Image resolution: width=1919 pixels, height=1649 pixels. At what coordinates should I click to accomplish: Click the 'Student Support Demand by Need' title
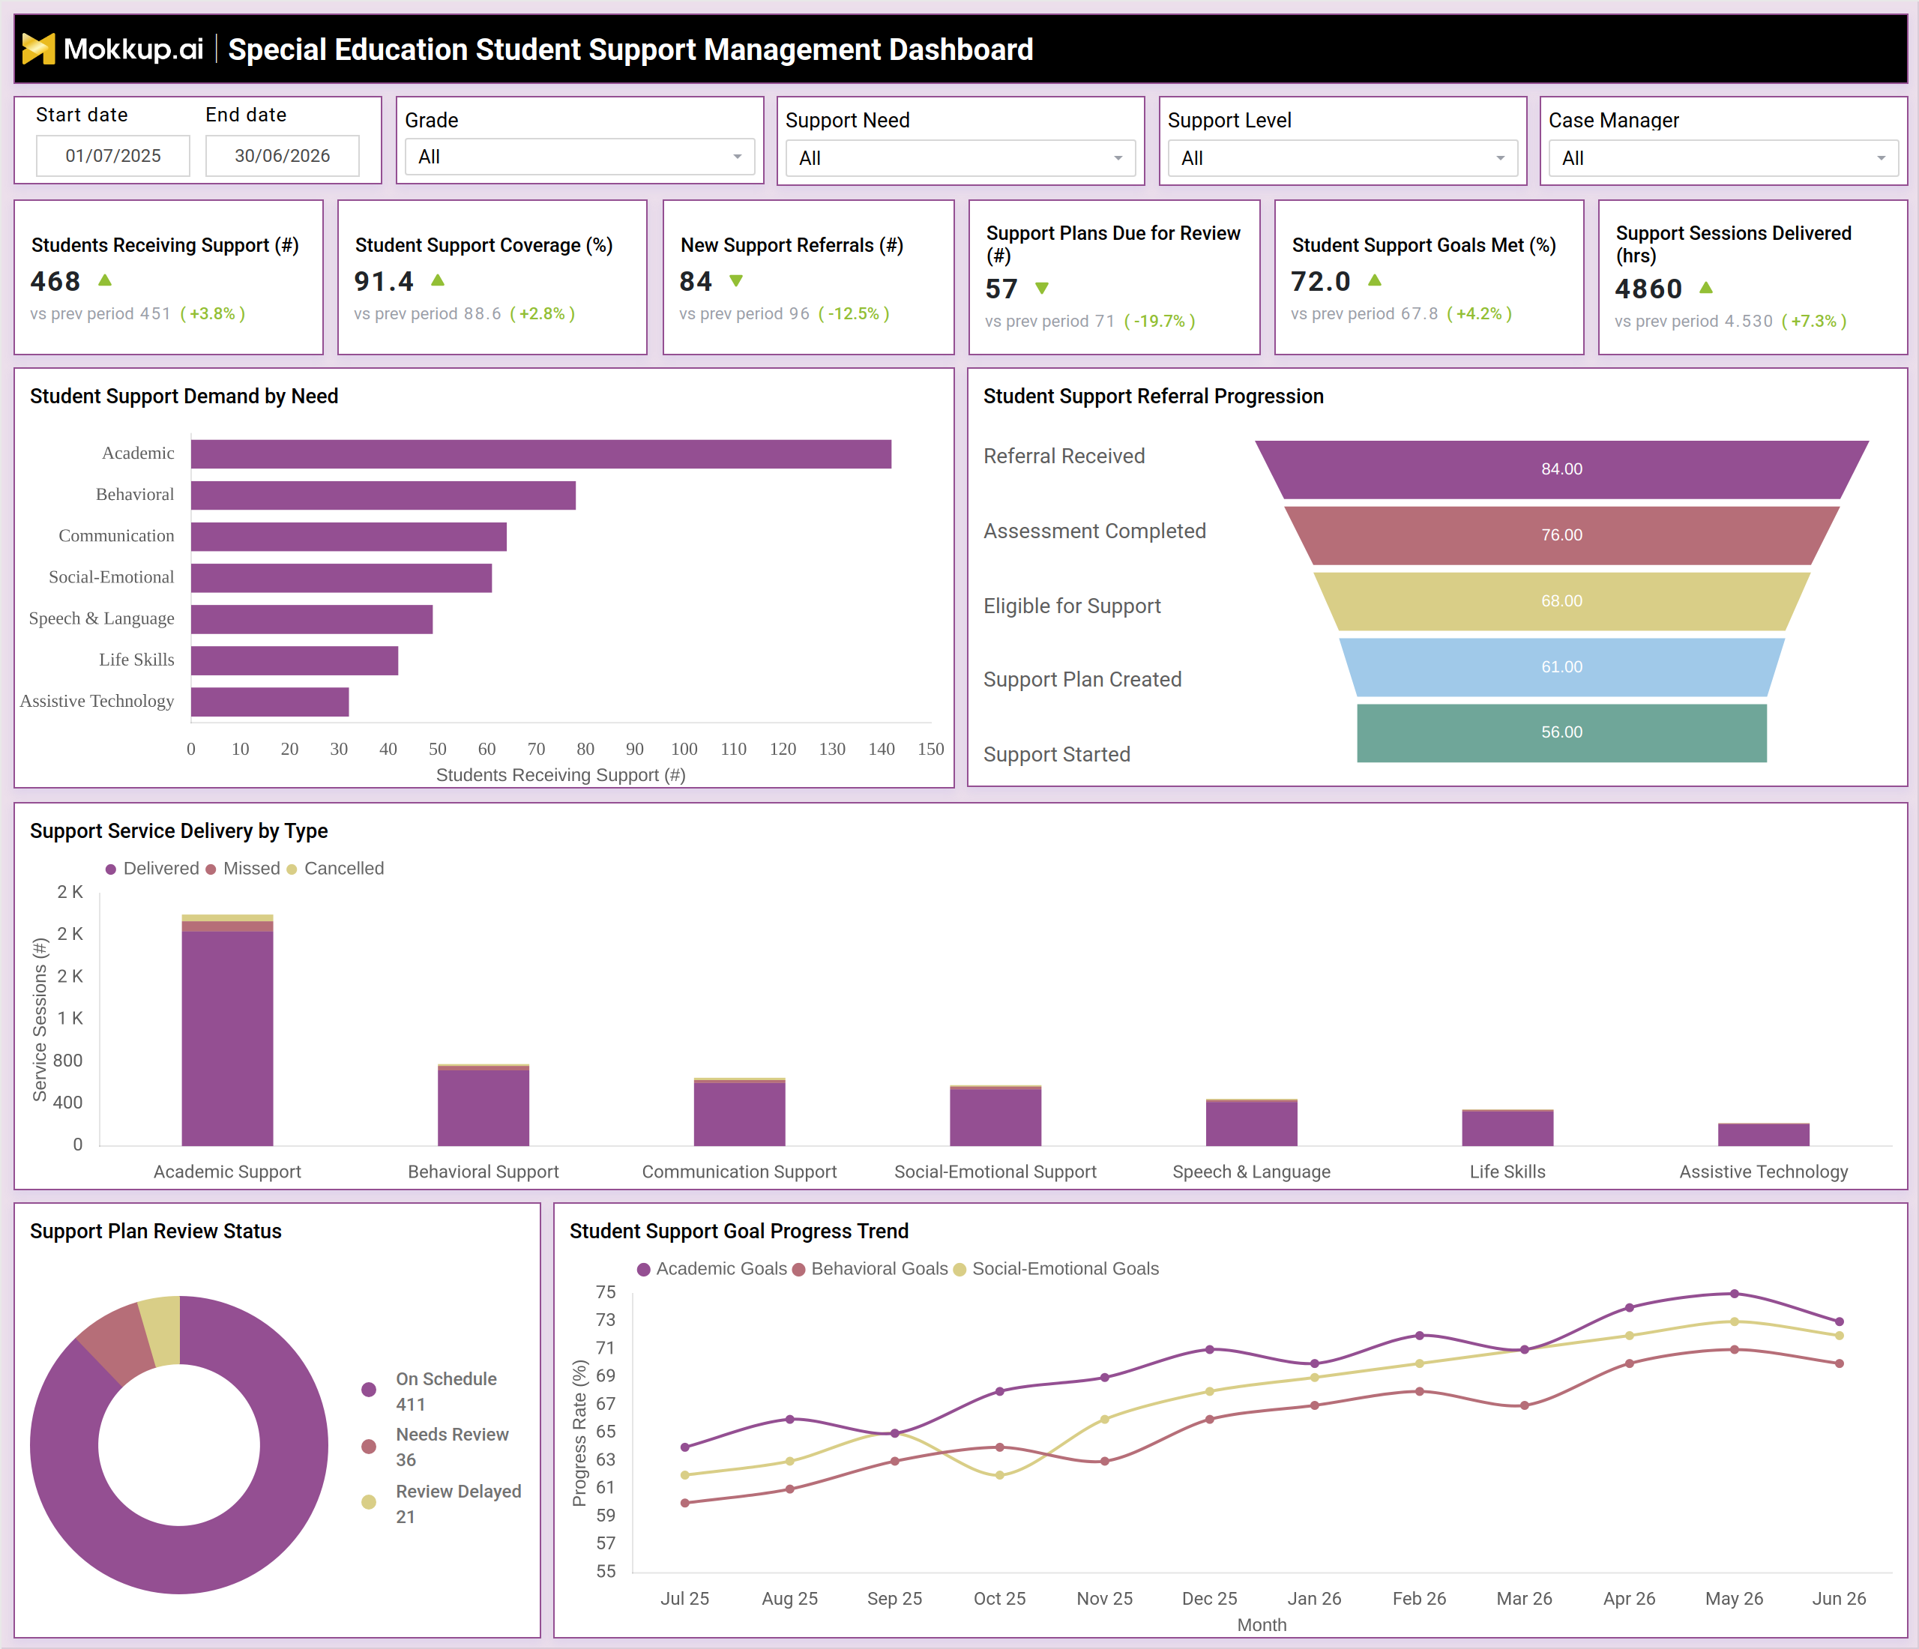[184, 397]
